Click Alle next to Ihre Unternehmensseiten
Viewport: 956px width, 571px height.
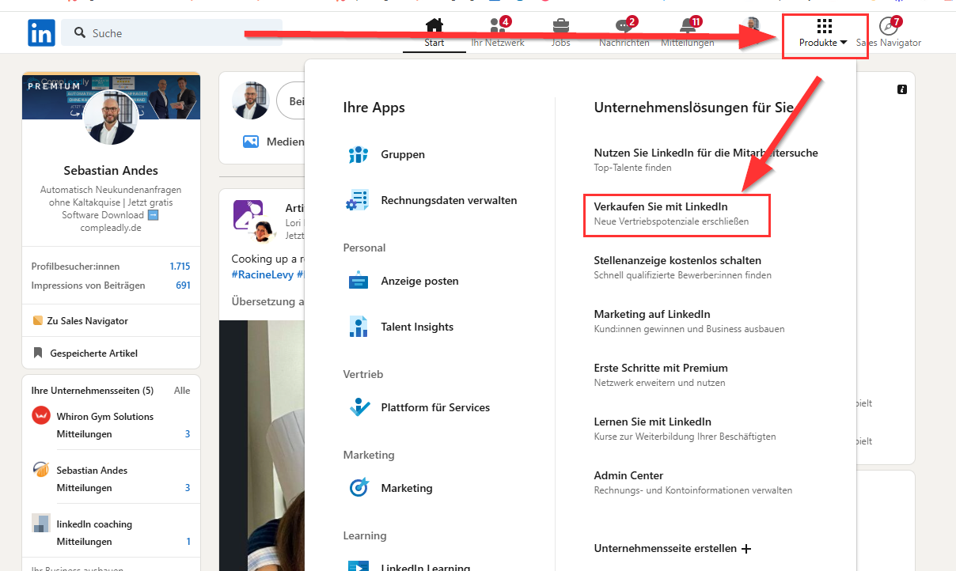[181, 391]
